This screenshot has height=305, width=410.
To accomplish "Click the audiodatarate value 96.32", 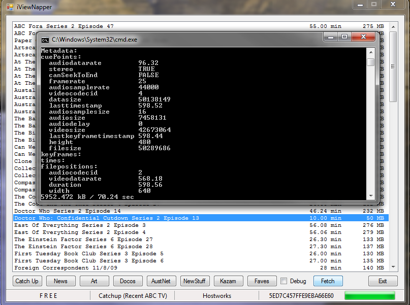I will tap(148, 63).
